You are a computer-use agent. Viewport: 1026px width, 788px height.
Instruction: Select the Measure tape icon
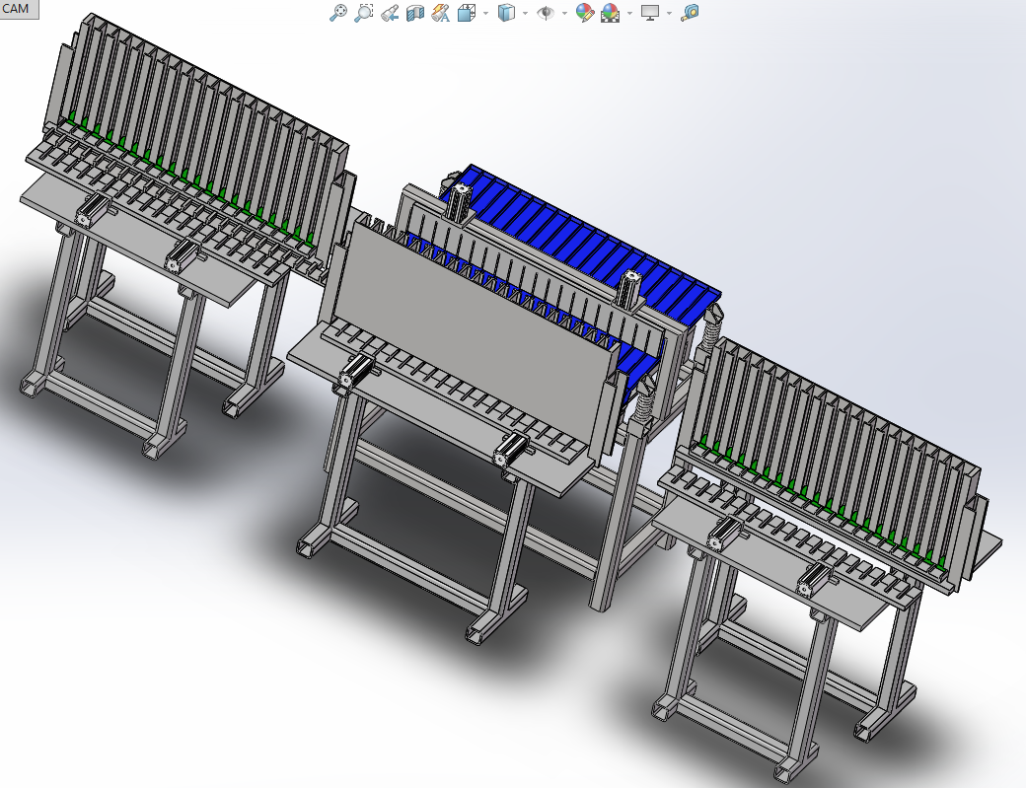pyautogui.click(x=690, y=13)
